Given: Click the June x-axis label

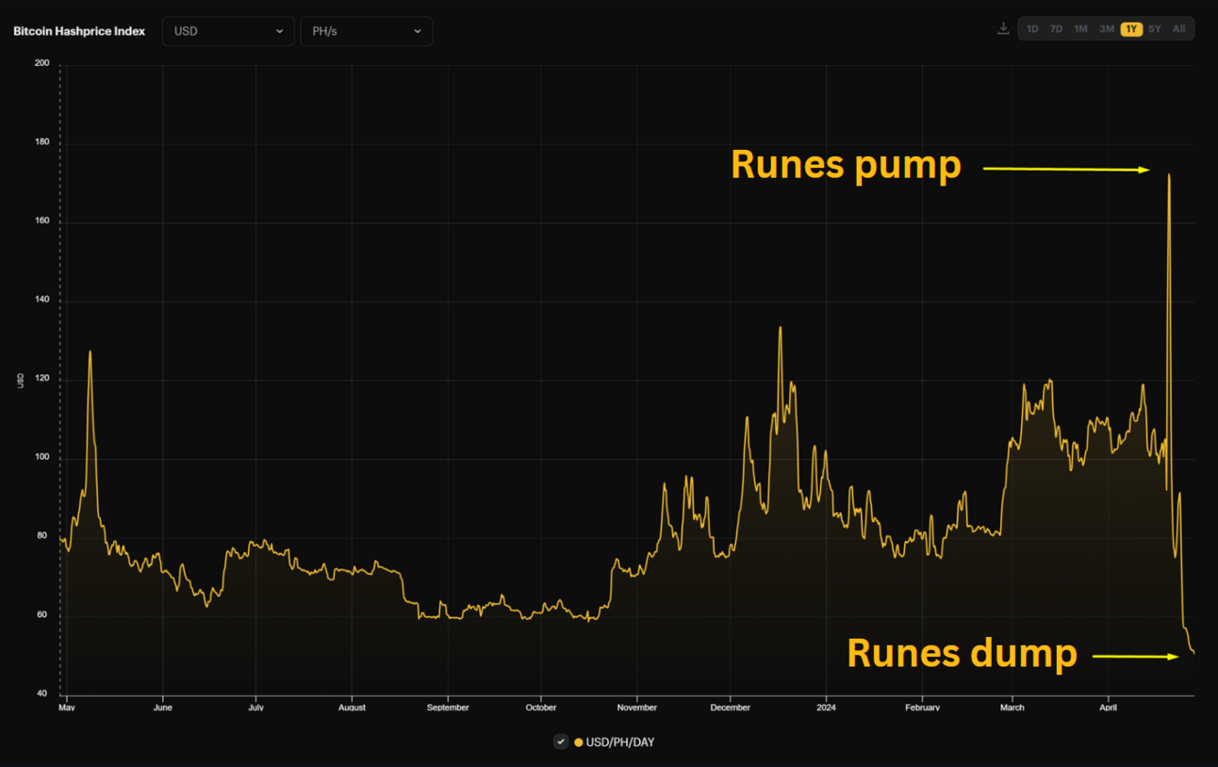Looking at the screenshot, I should click(x=162, y=707).
